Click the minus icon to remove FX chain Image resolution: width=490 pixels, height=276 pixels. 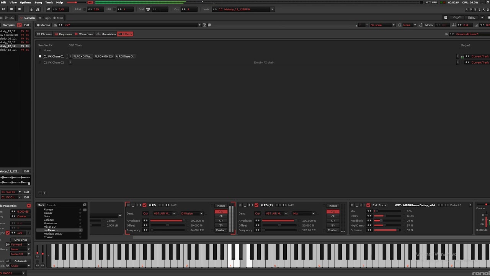pos(40,193)
